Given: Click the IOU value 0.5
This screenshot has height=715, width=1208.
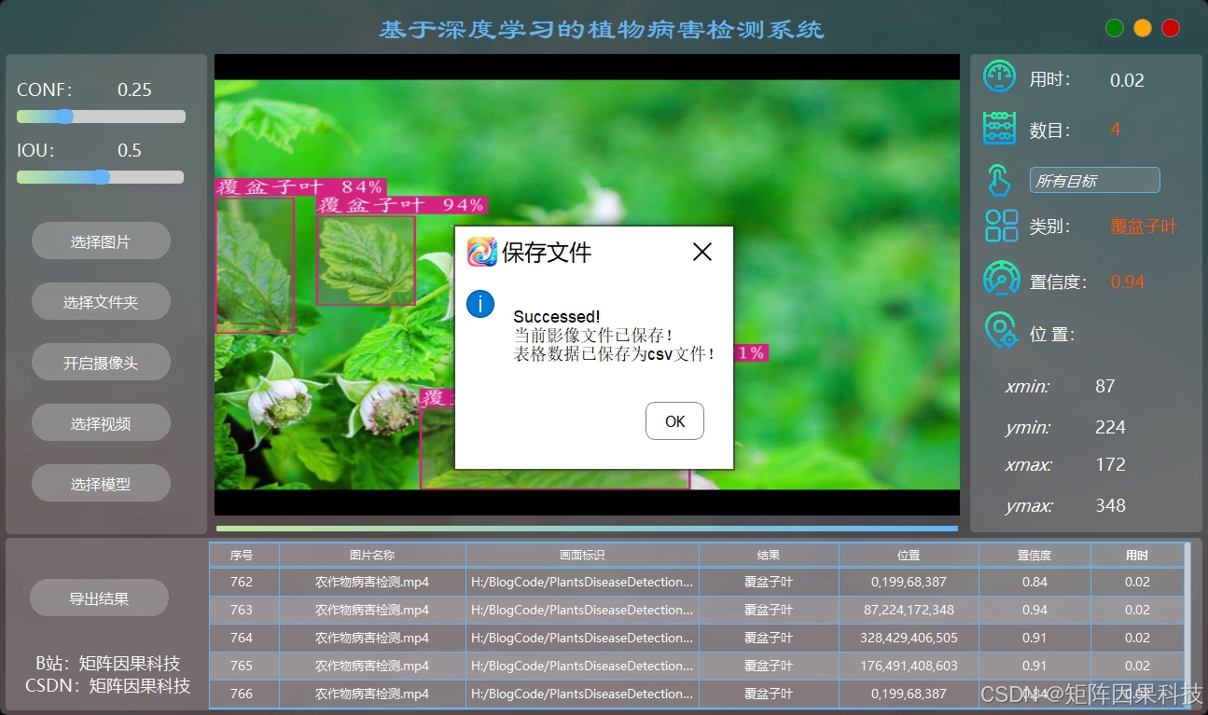Looking at the screenshot, I should (x=130, y=150).
